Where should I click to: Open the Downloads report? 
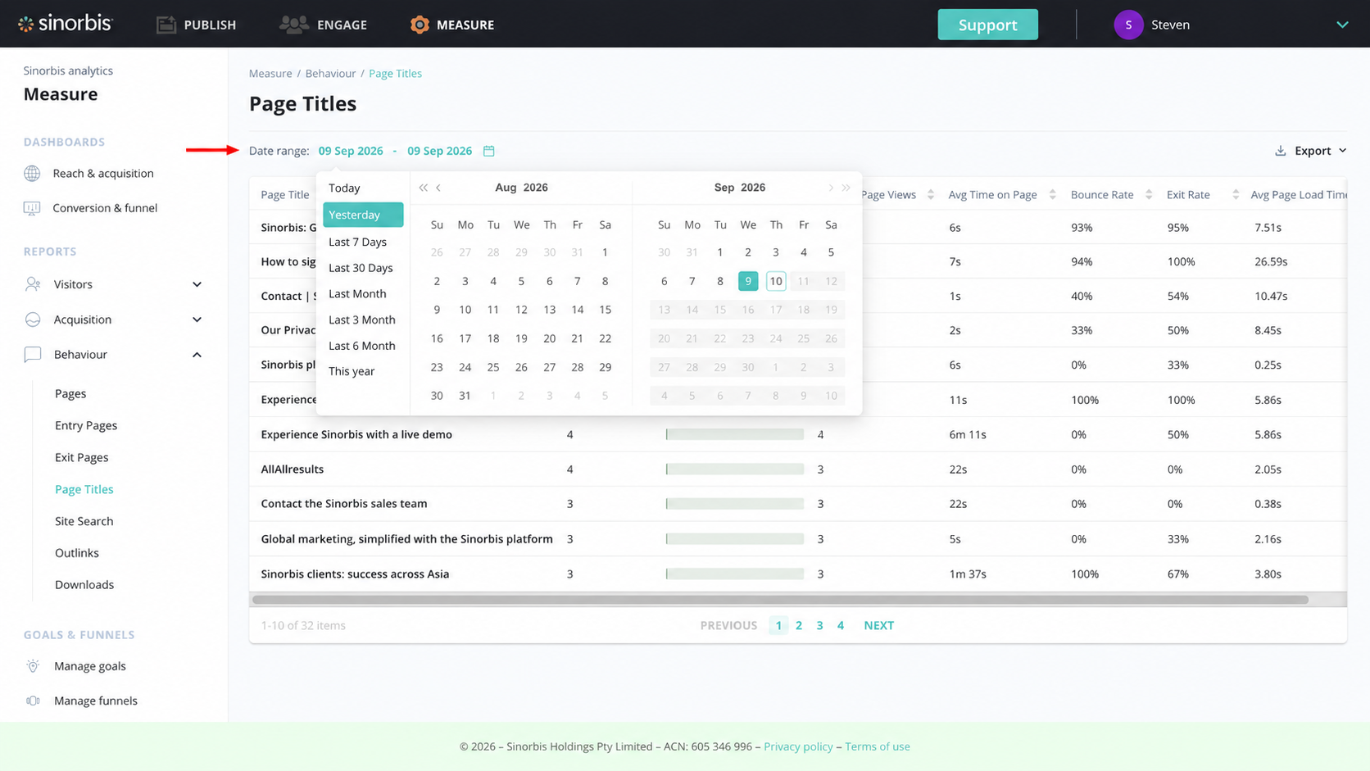pyautogui.click(x=84, y=585)
